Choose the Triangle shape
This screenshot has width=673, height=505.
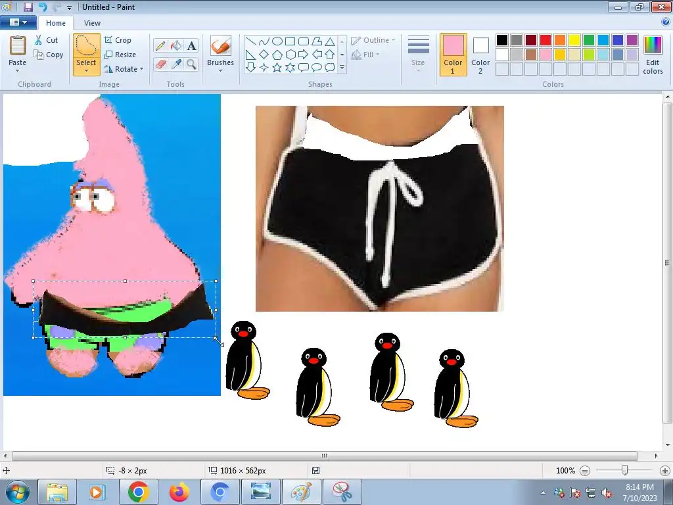[330, 41]
